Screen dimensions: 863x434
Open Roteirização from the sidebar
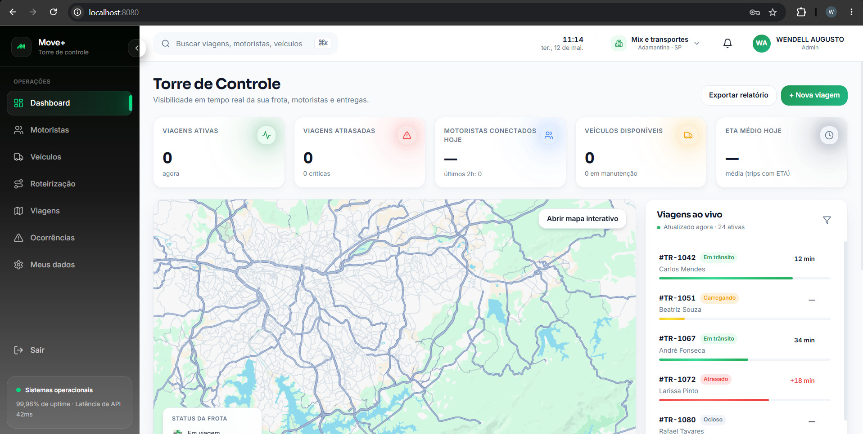point(69,184)
